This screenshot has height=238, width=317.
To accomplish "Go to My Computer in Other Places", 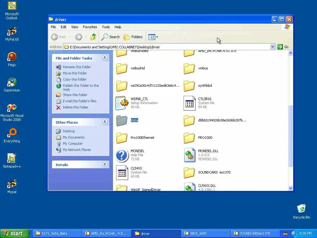I will point(72,144).
